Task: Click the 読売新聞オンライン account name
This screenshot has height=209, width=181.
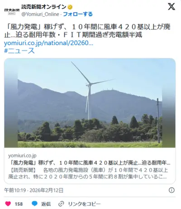Action: coord(44,7)
